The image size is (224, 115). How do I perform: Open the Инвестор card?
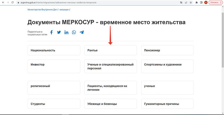pyautogui.click(x=54, y=66)
